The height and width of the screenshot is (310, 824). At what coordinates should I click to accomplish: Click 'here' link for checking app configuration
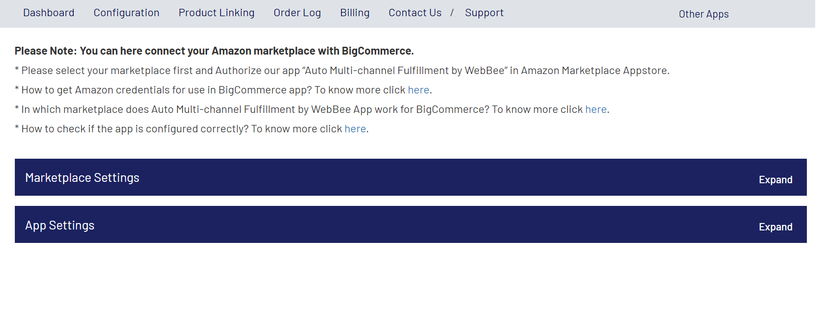[x=355, y=129]
